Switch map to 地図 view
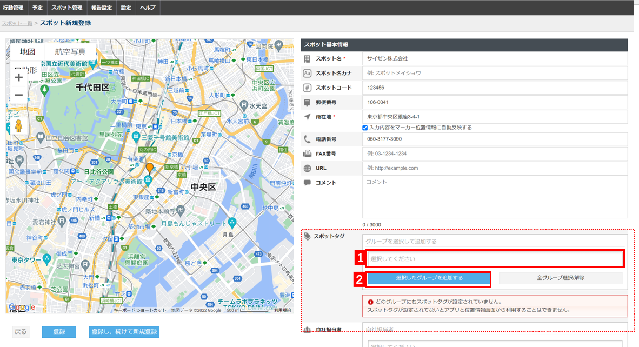Viewport: 639px width, 347px height. click(x=28, y=52)
